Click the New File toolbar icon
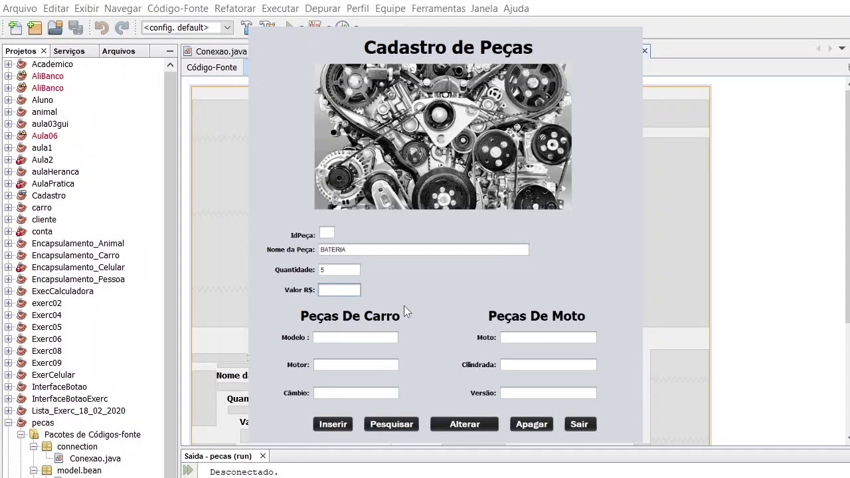This screenshot has height=478, width=850. pos(15,28)
